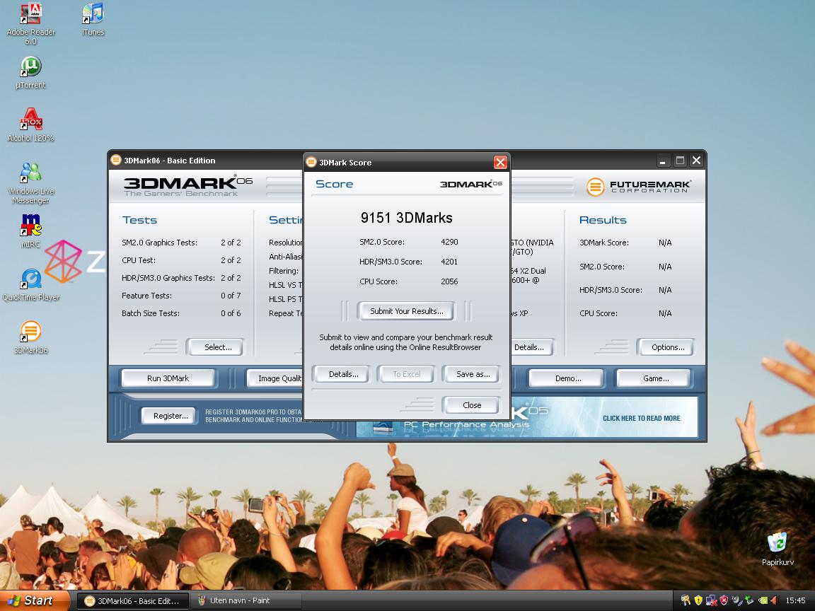Screen dimensions: 815x611
Task: Click Submit Your Results button
Action: point(407,311)
